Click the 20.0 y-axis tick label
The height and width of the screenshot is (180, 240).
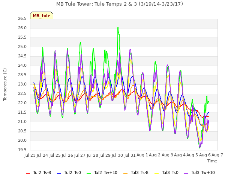22,141
